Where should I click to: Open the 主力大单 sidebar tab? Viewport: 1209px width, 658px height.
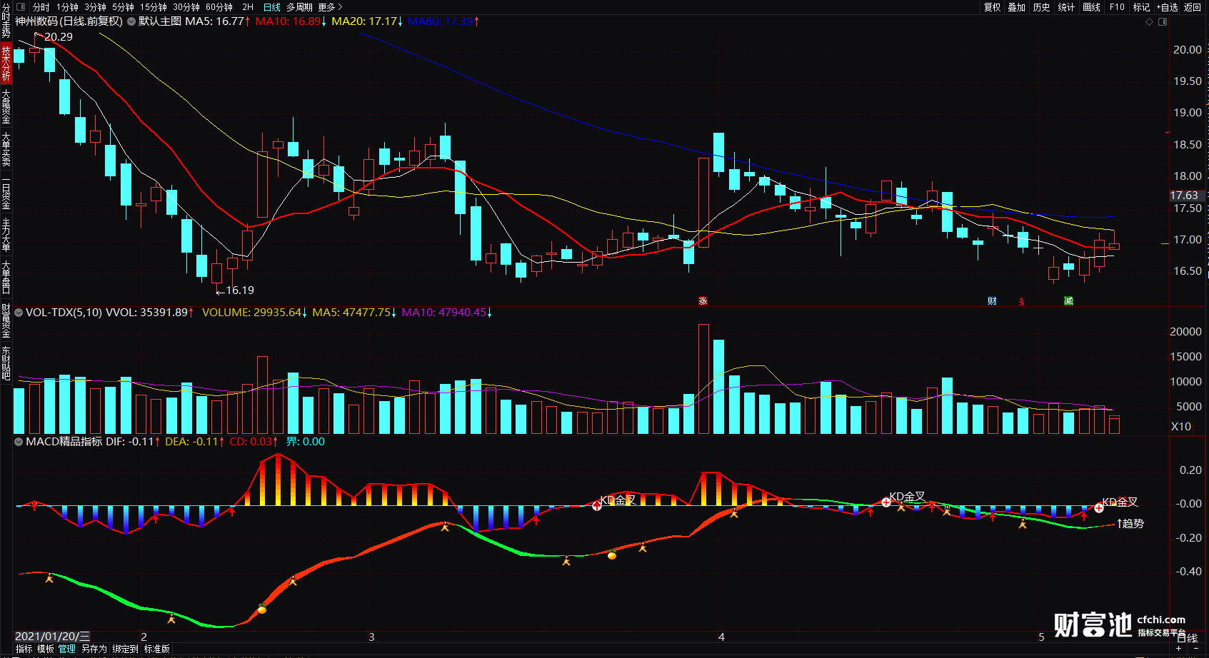coord(6,235)
